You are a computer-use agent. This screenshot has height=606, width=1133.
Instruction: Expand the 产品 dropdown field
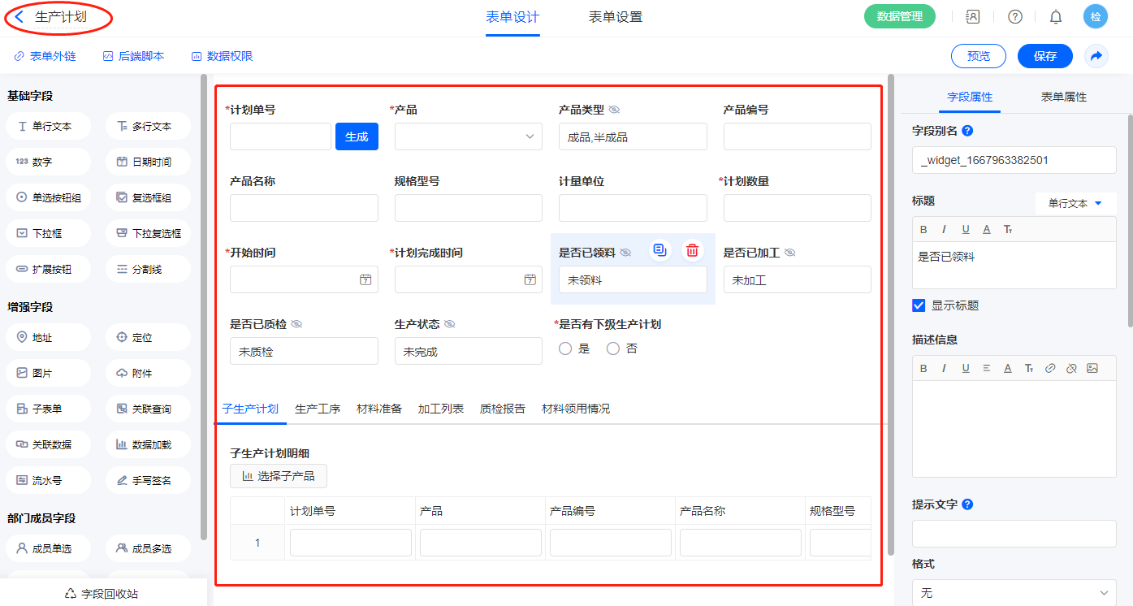(468, 136)
